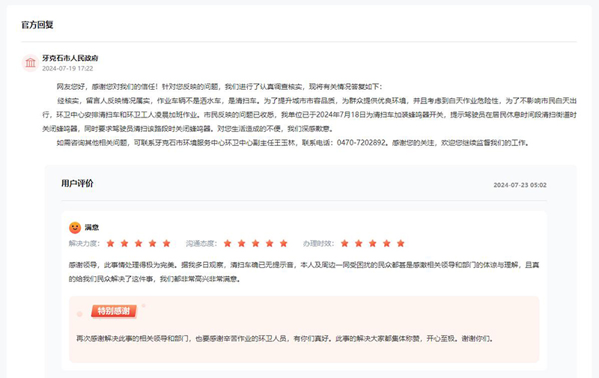Click the review timestamp 2024-07-23 05:02
This screenshot has width=599, height=378.
(x=520, y=185)
